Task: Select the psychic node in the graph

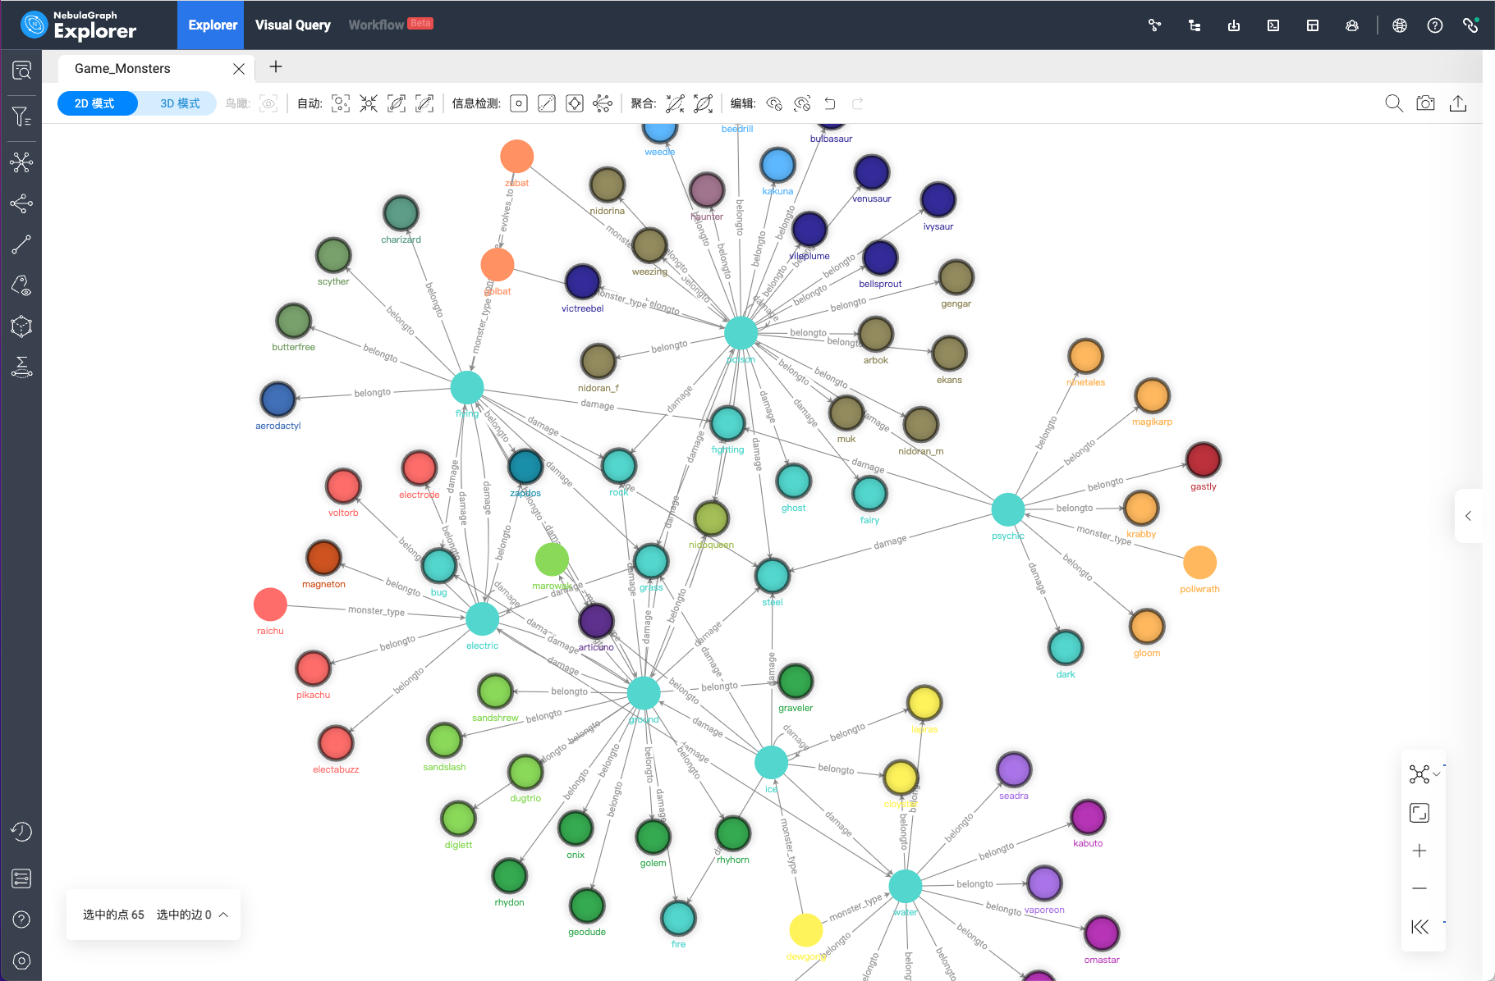Action: (x=1007, y=509)
